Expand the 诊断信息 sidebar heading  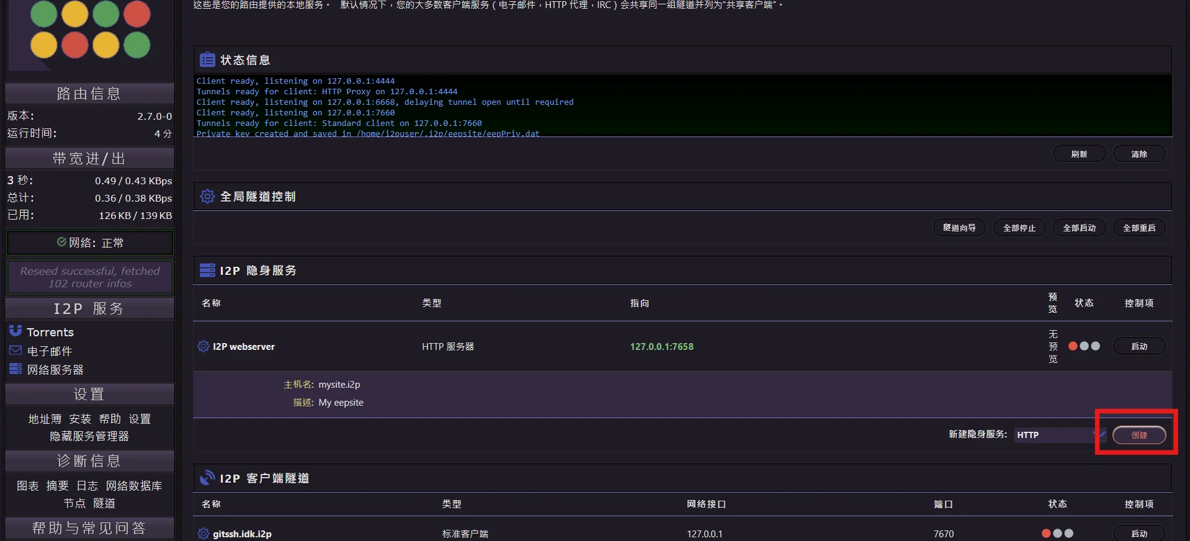(89, 461)
